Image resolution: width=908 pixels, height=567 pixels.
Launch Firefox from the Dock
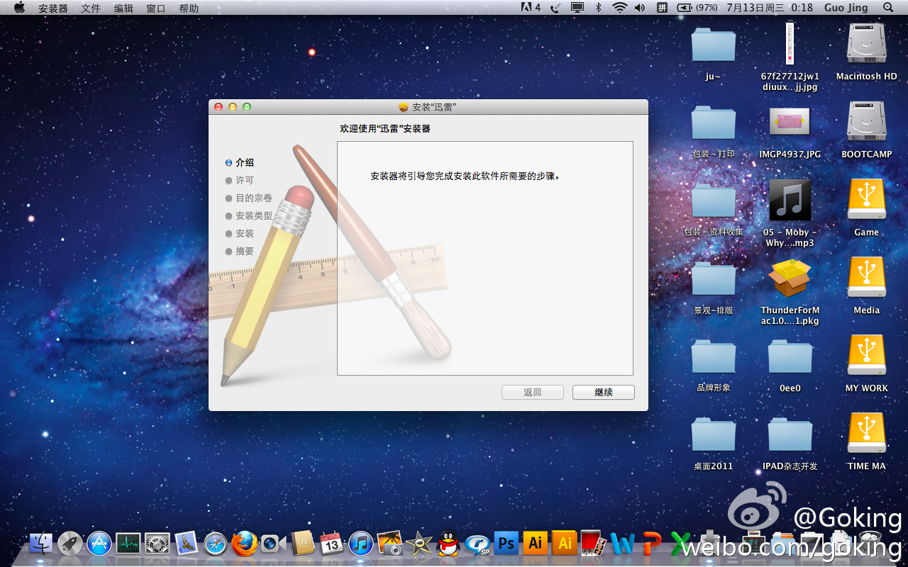(245, 544)
